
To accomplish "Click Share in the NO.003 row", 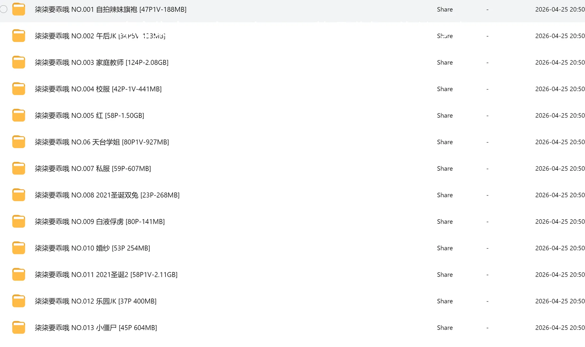I will tap(445, 62).
